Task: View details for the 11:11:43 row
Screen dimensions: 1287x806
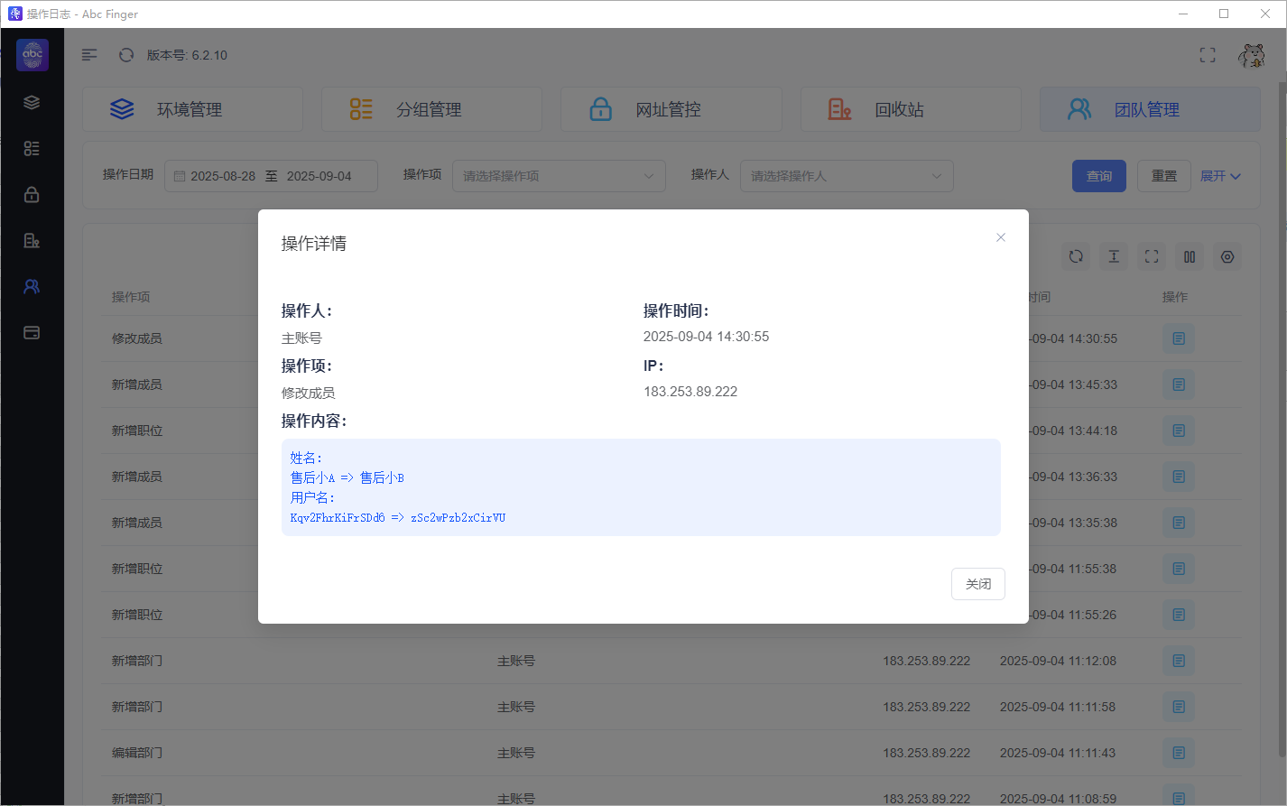Action: 1179,753
